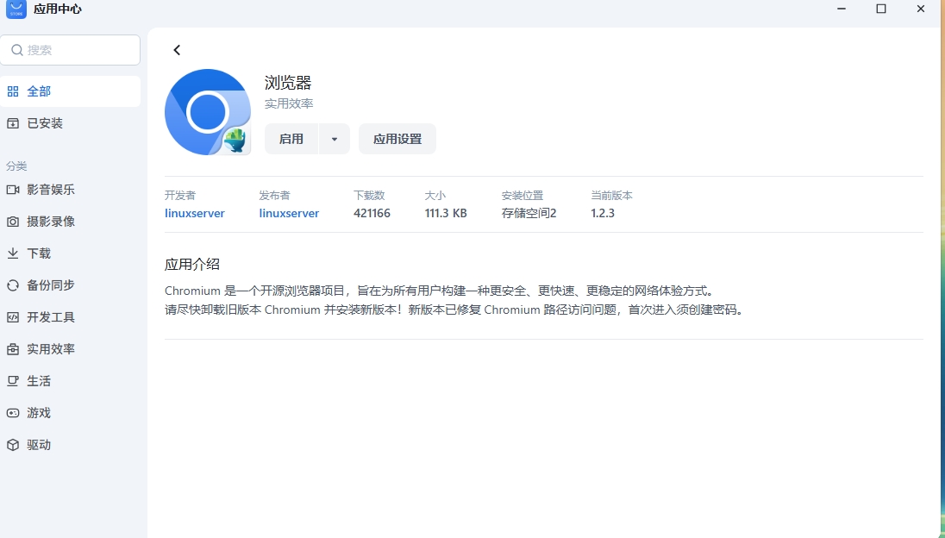Click the cube icon for 驱动

tap(13, 445)
